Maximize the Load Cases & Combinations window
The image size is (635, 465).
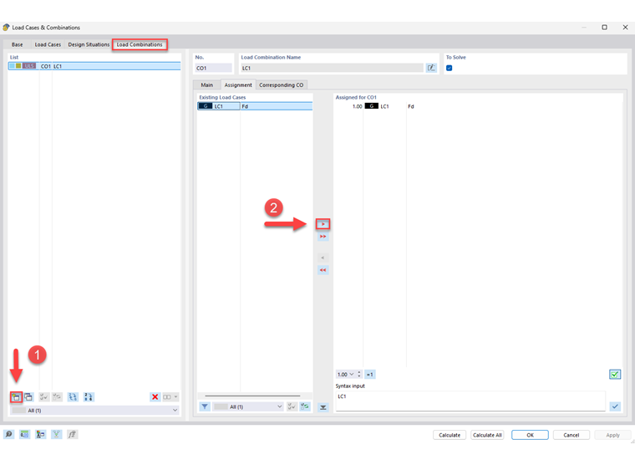(x=604, y=27)
